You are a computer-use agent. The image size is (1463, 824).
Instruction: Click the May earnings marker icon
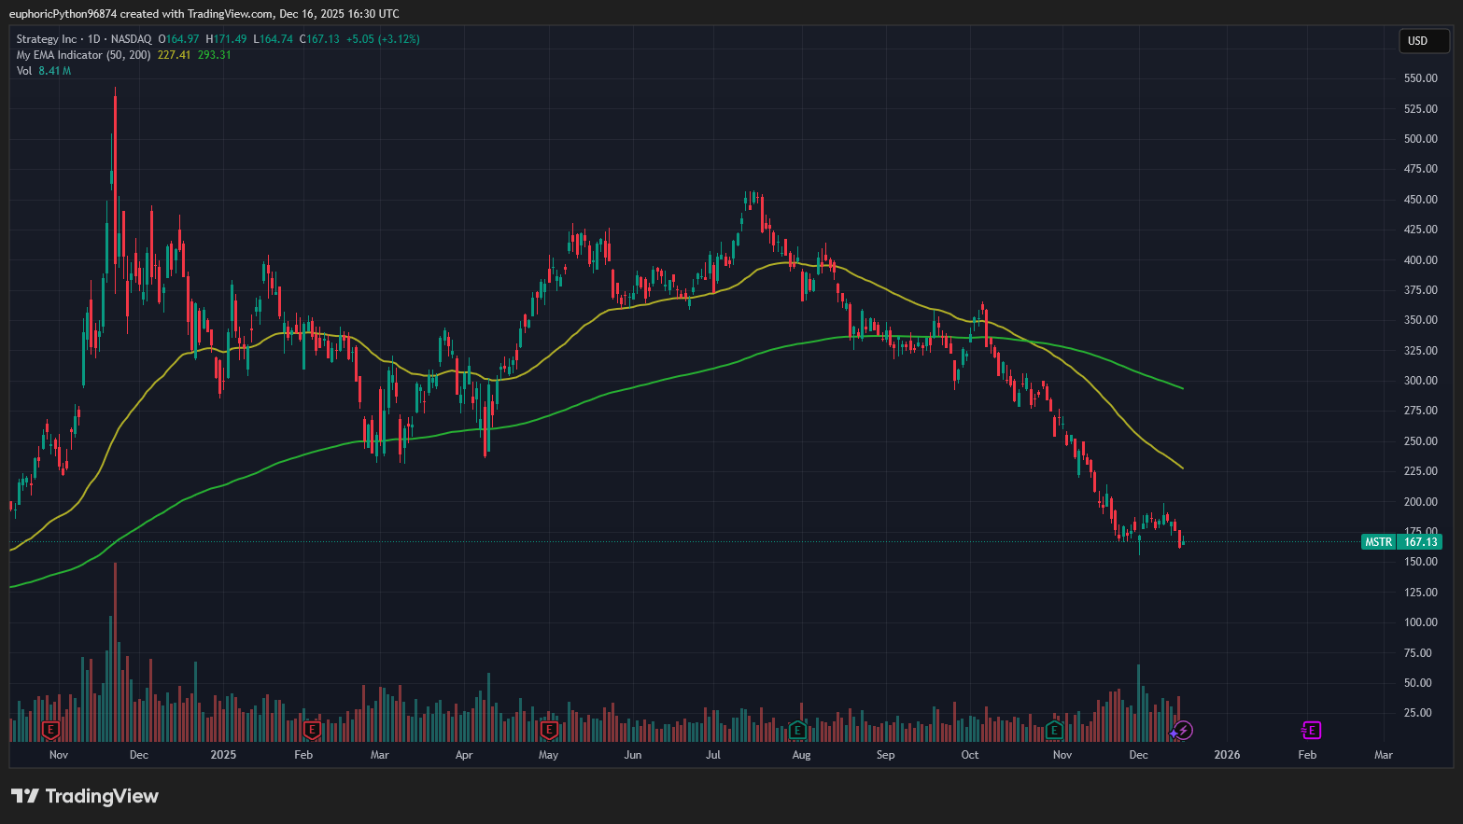point(548,731)
